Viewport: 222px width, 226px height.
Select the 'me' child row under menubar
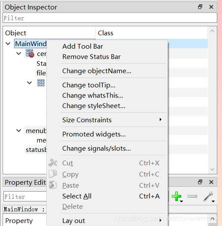(x=41, y=140)
